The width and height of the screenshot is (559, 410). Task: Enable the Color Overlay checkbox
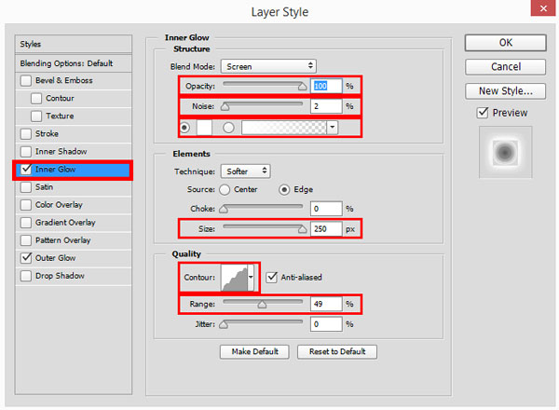pos(26,205)
